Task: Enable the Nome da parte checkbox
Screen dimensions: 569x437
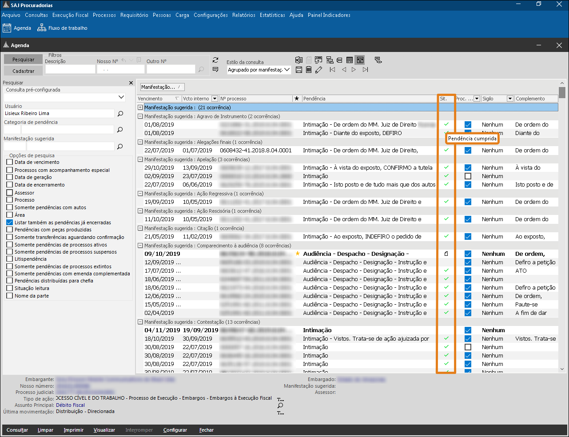Action: click(10, 296)
